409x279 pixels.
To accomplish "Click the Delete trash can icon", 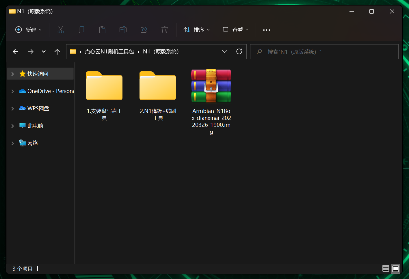I will point(165,30).
